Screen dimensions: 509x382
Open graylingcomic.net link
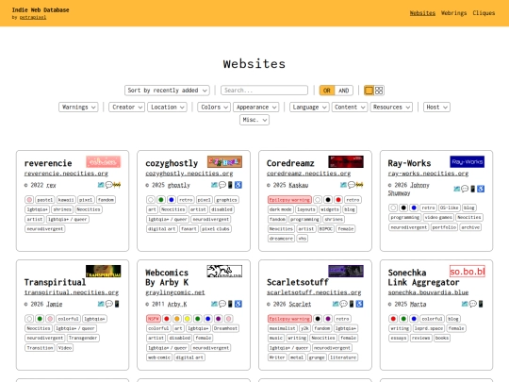pyautogui.click(x=175, y=292)
